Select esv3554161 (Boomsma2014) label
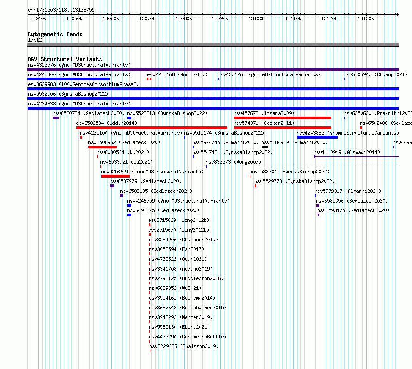412x369 pixels. 182,298
